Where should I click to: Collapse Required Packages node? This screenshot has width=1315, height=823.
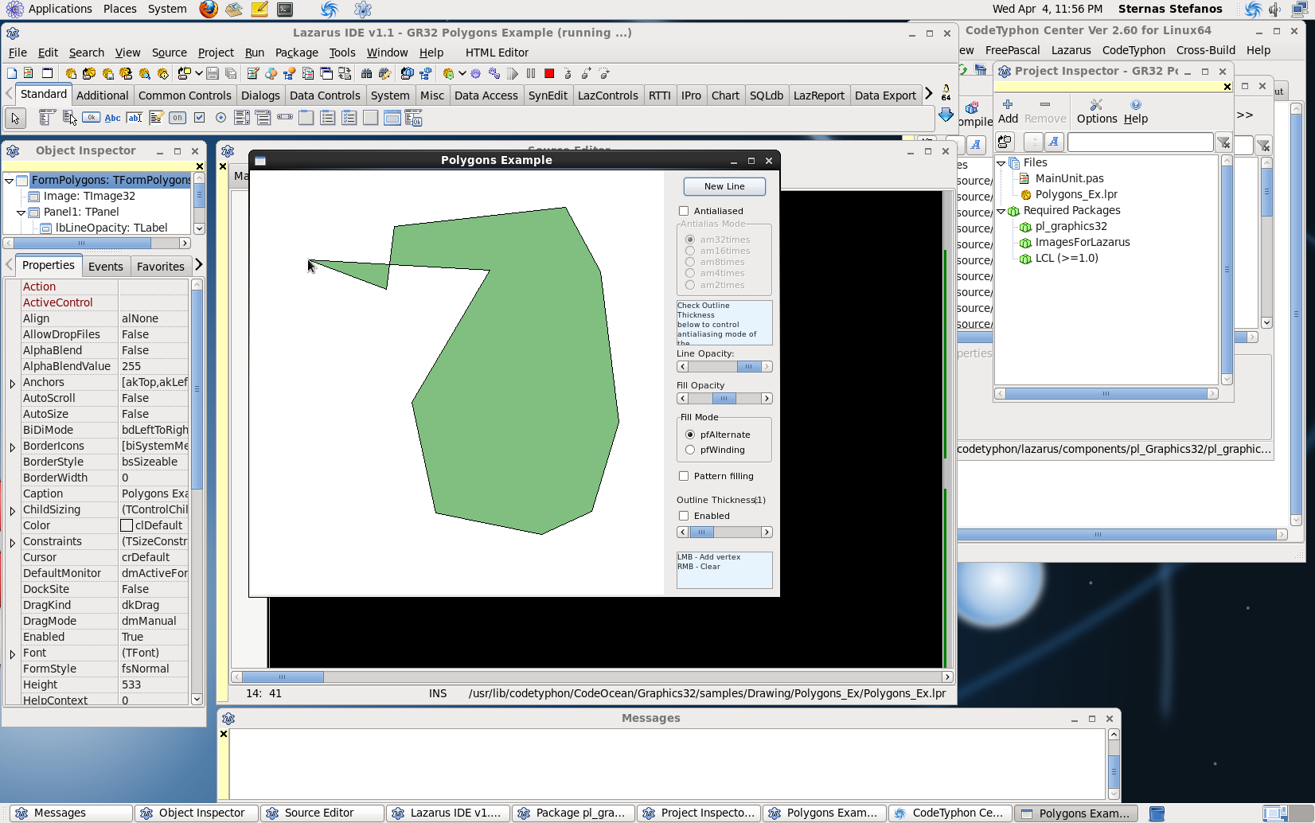coord(1001,211)
